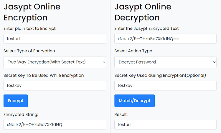Click the 'Select Type of Encryption' label

29,51
